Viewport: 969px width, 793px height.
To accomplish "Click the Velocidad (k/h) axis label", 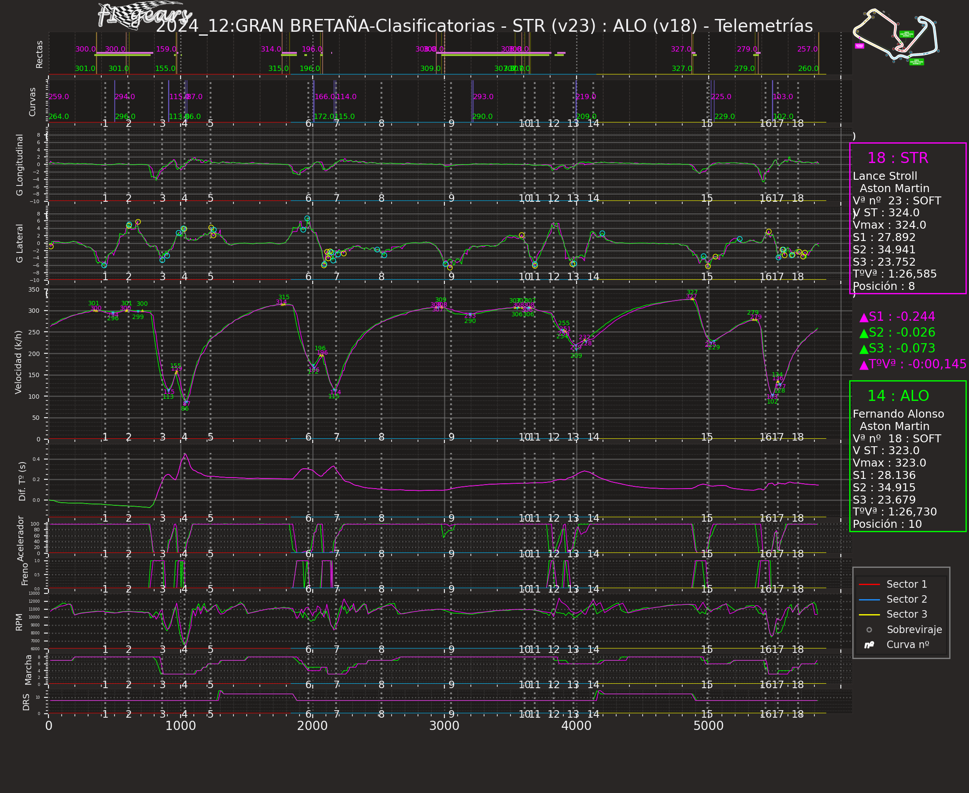I will 18,362.
